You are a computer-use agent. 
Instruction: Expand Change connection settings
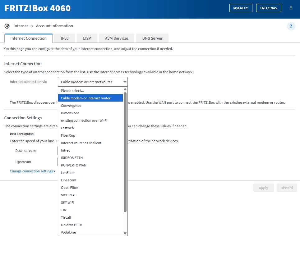click(32, 171)
